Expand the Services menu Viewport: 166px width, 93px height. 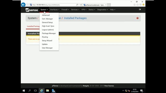pyautogui.click(x=75, y=10)
